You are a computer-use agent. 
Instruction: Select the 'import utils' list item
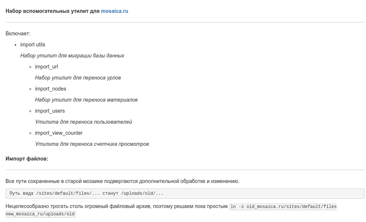[33, 45]
